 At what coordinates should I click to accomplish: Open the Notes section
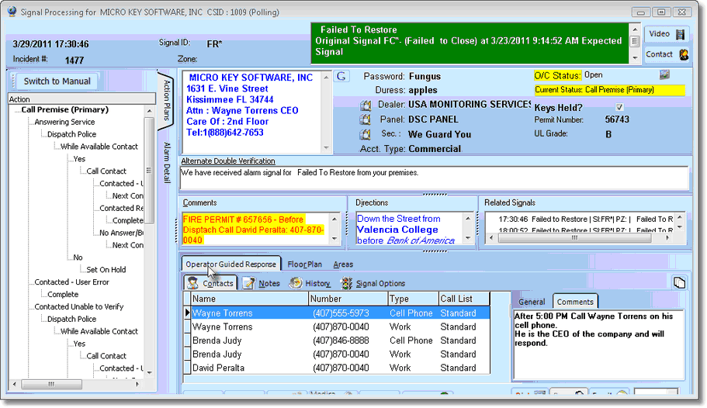(x=261, y=283)
